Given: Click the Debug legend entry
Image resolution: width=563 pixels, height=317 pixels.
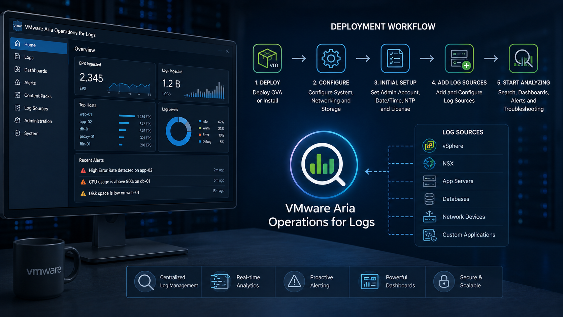Looking at the screenshot, I should click(211, 142).
